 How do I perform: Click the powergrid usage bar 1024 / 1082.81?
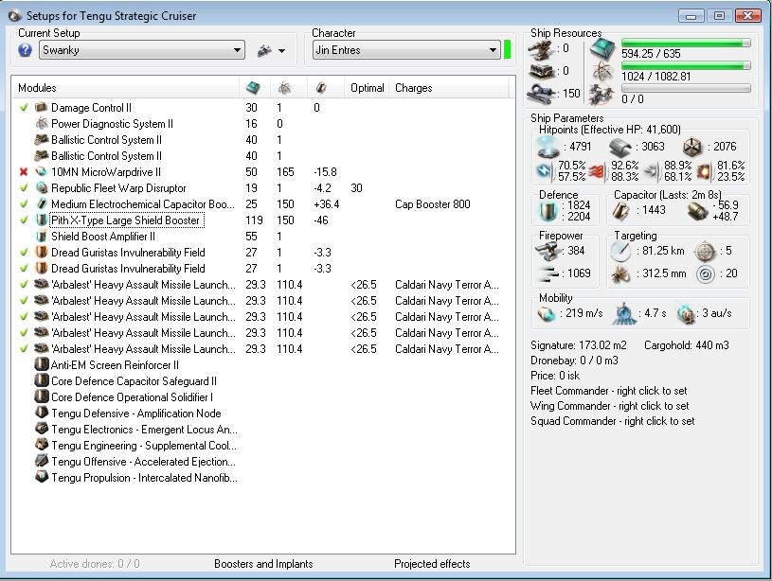(x=686, y=66)
